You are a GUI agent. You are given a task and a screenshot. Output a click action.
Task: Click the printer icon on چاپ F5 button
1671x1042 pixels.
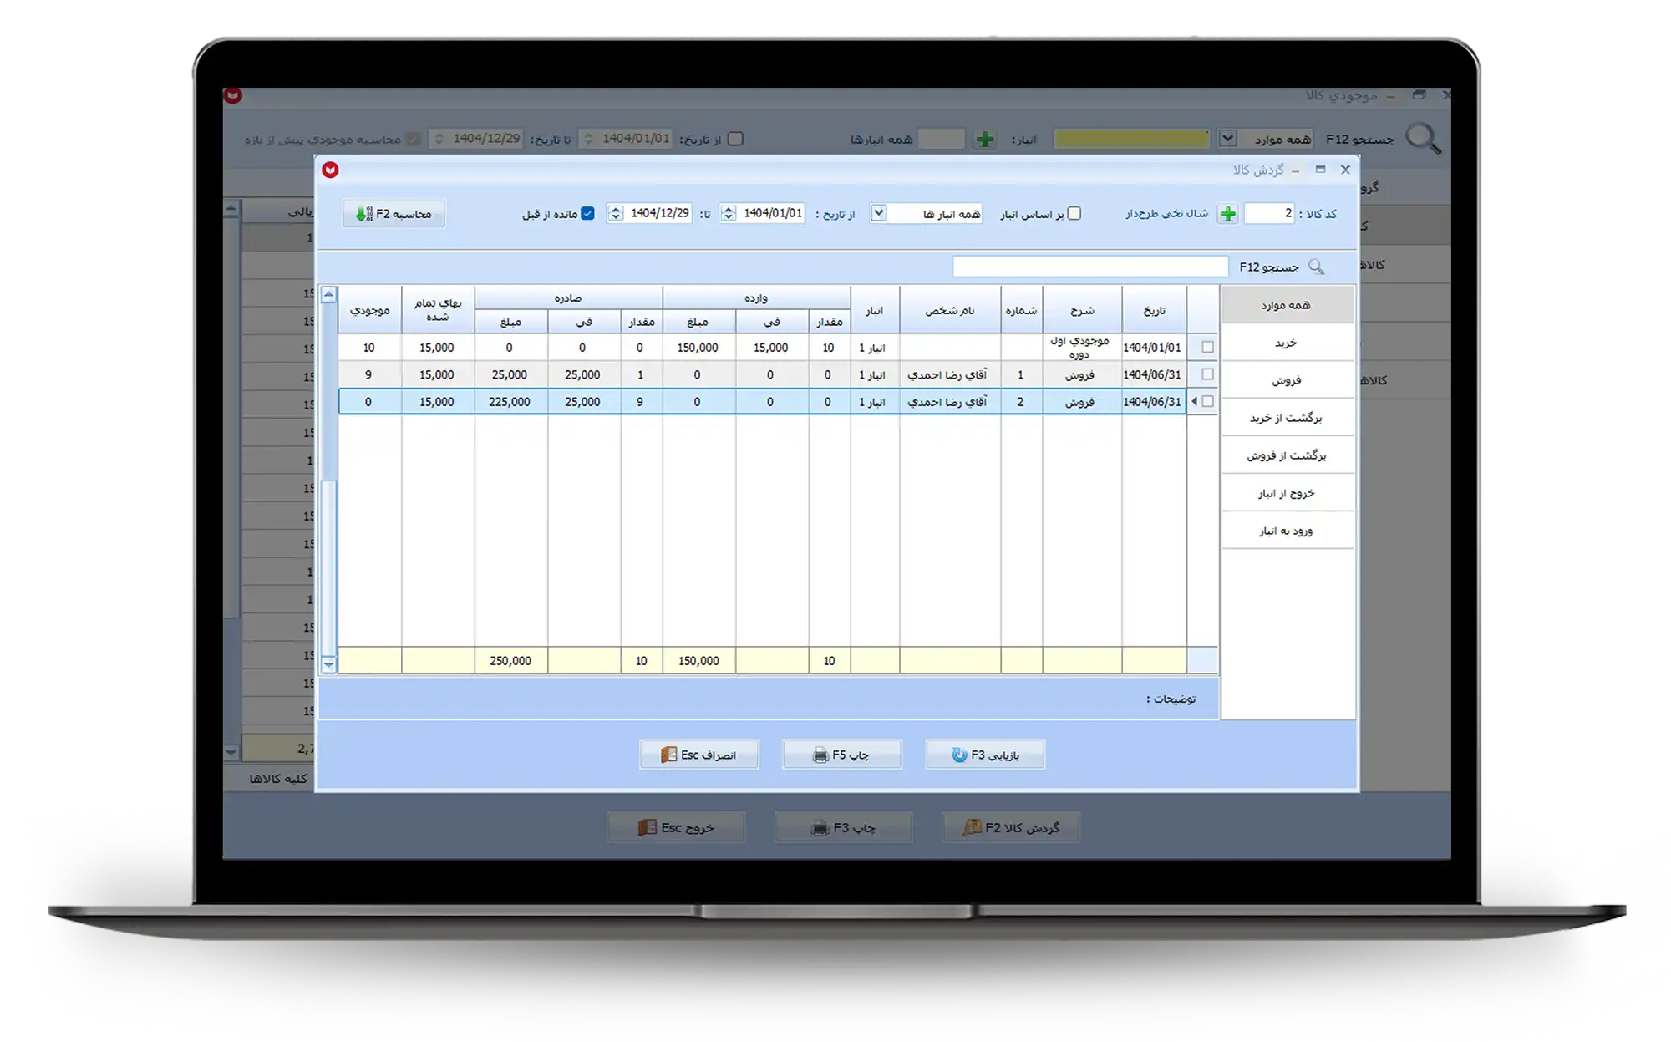coord(820,755)
